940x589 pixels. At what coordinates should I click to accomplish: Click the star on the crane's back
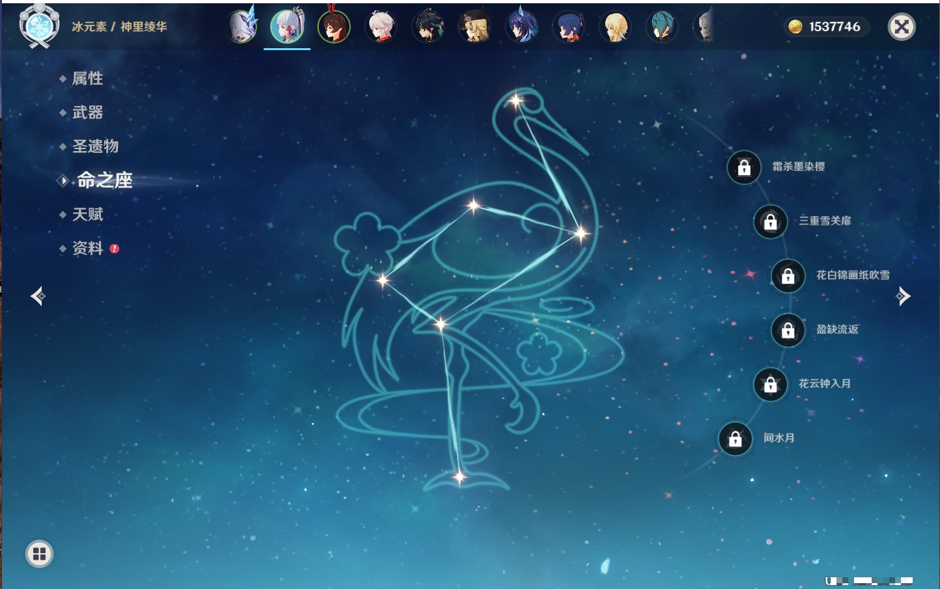[473, 206]
